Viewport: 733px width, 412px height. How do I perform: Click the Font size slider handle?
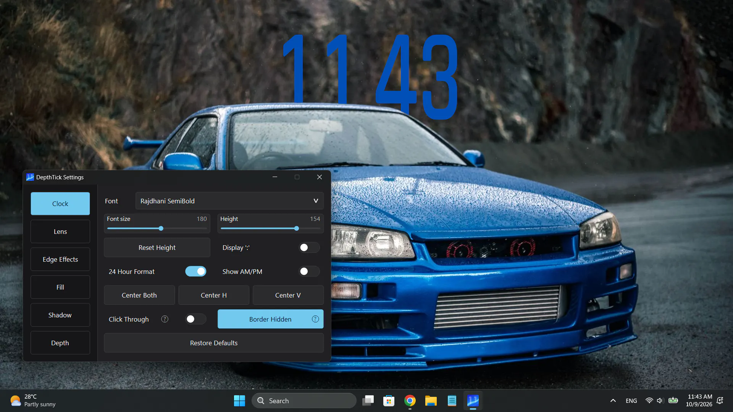click(x=161, y=229)
